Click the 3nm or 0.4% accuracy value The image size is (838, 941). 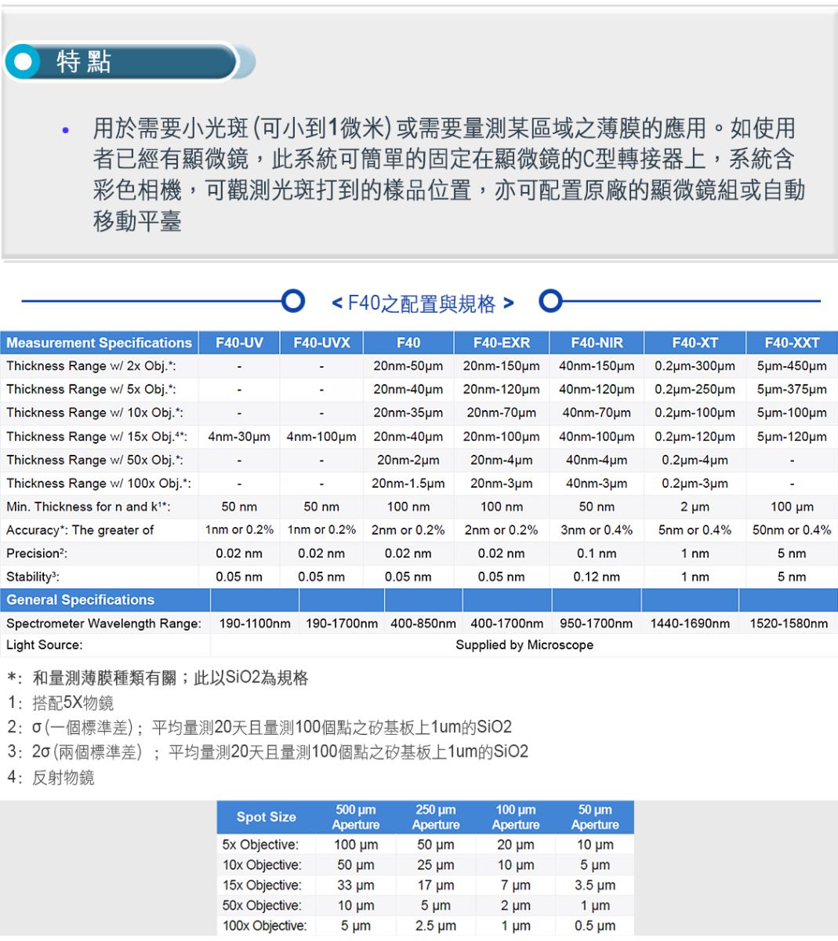(x=597, y=530)
